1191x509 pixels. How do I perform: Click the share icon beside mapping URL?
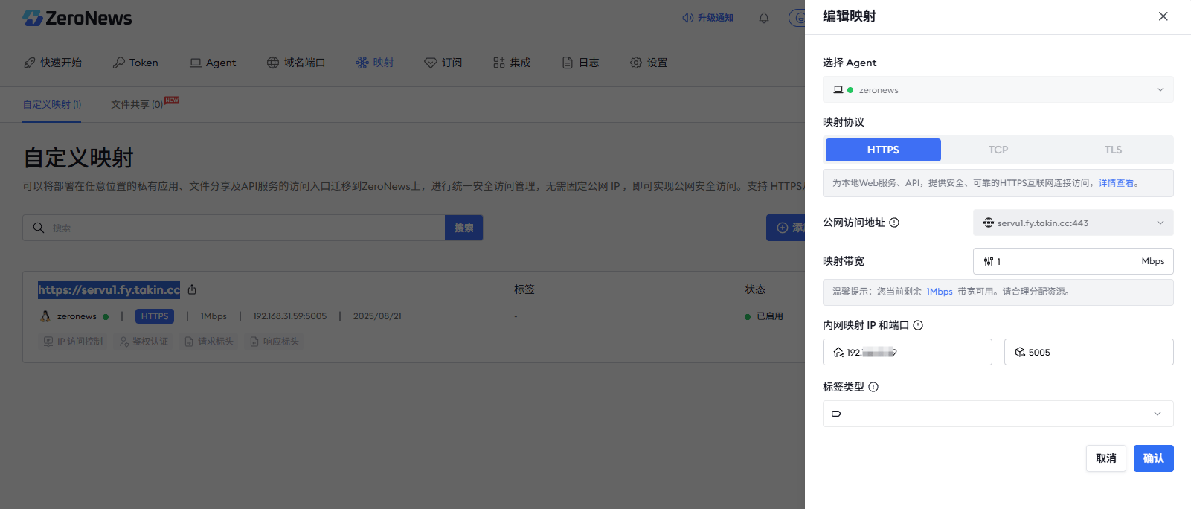pyautogui.click(x=192, y=289)
